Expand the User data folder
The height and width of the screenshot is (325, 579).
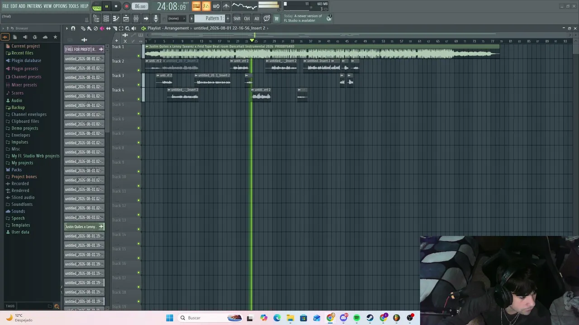click(20, 232)
